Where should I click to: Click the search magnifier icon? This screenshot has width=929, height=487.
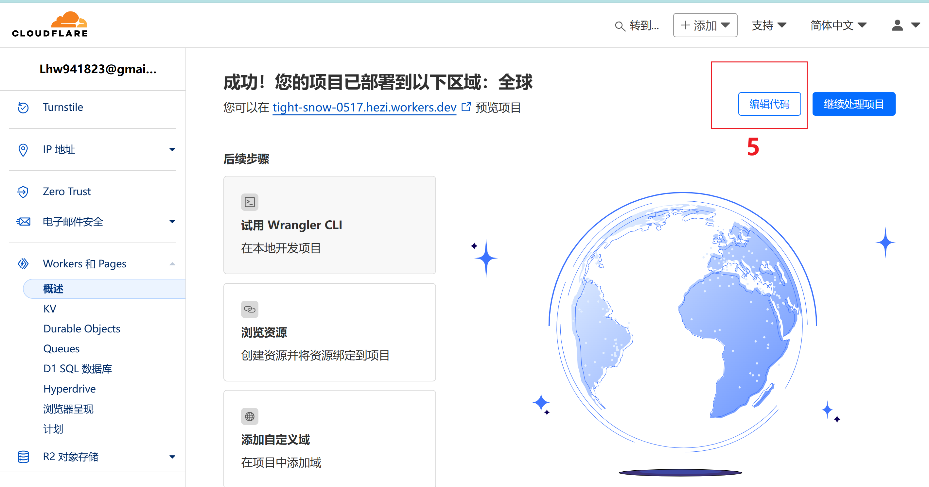point(620,26)
